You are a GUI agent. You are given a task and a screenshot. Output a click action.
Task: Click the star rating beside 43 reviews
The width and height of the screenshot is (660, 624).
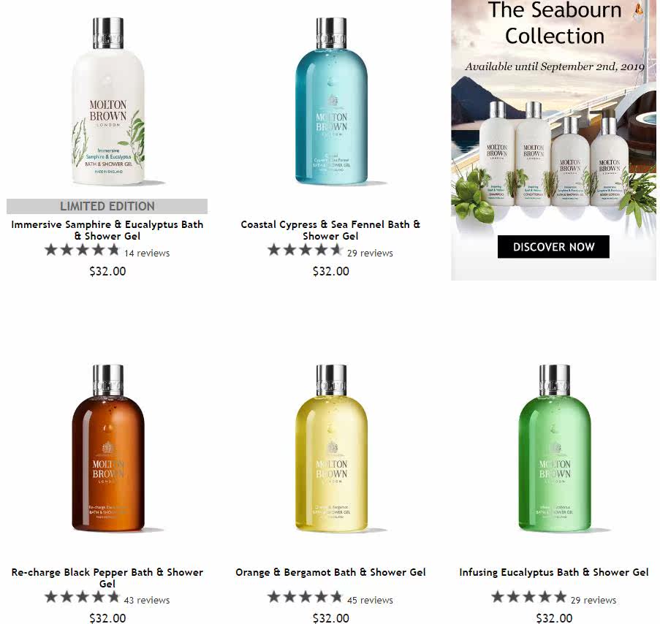tap(83, 597)
